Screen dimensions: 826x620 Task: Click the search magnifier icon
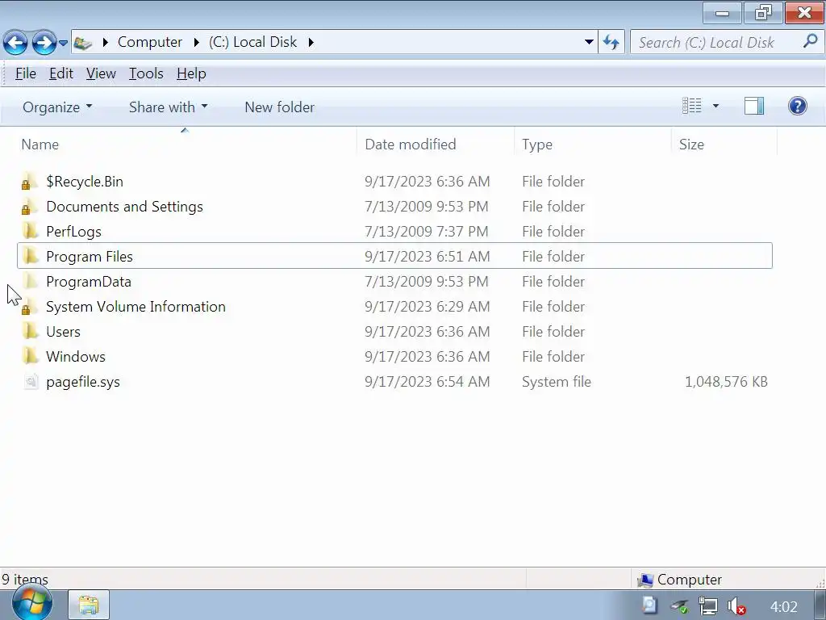click(810, 42)
